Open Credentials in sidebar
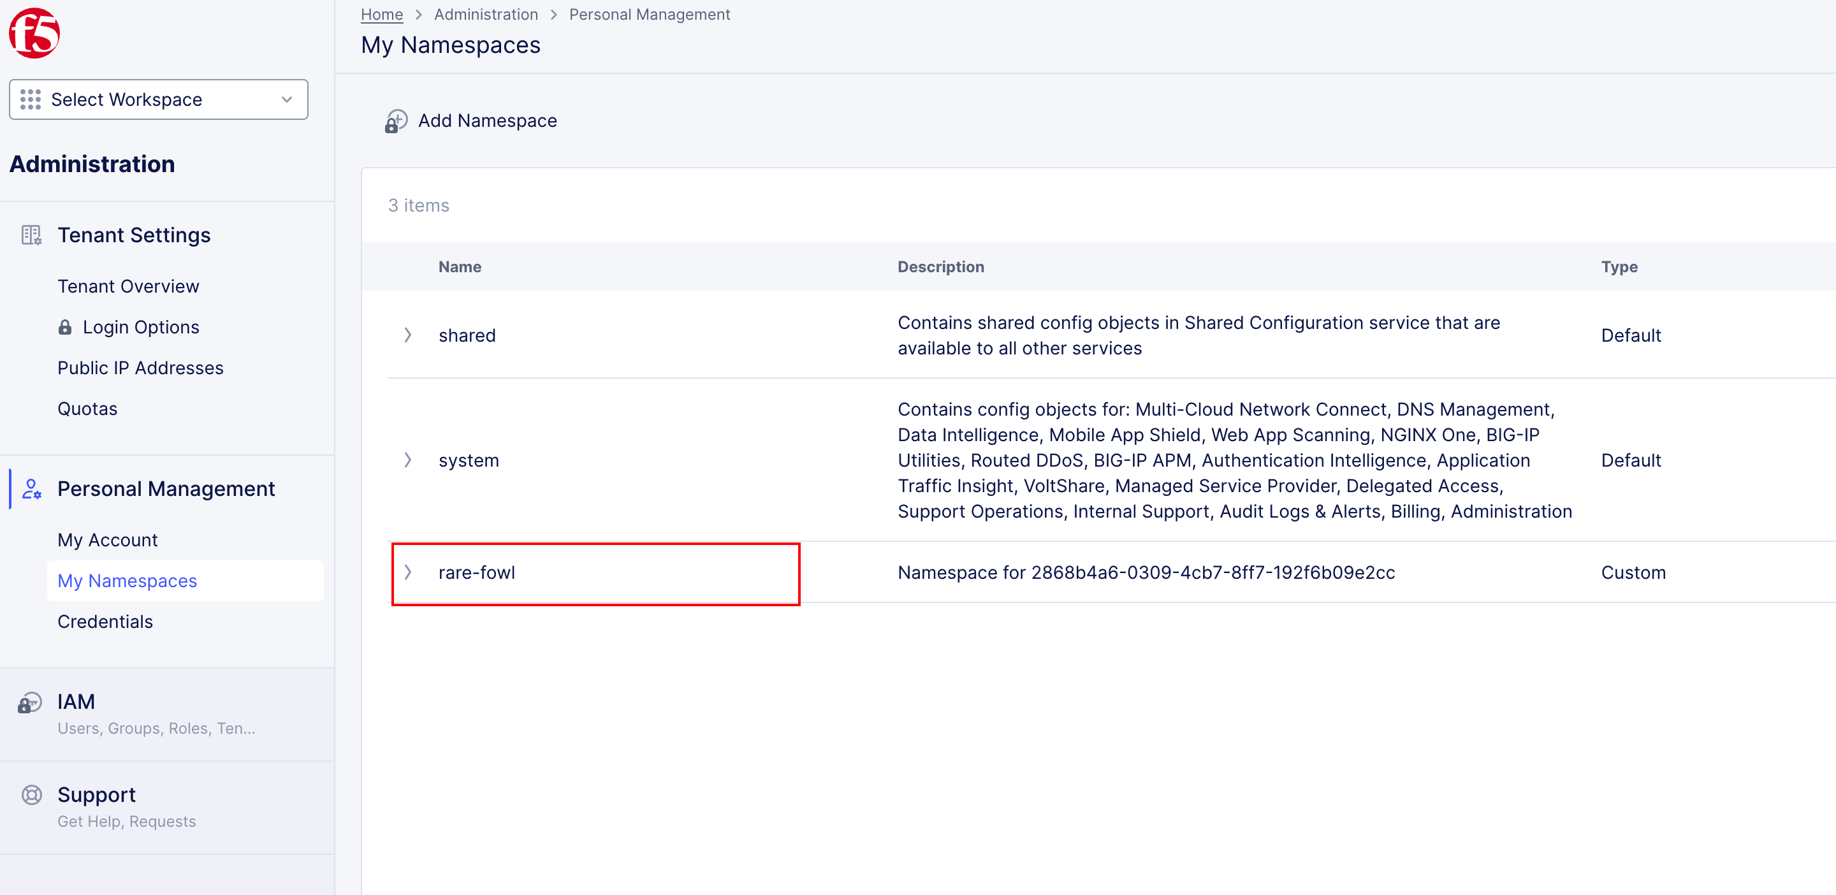 click(105, 622)
